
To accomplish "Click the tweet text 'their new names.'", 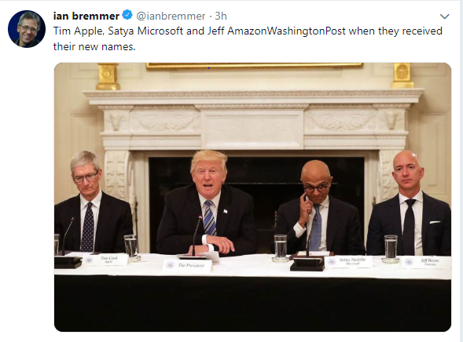I will [x=94, y=46].
